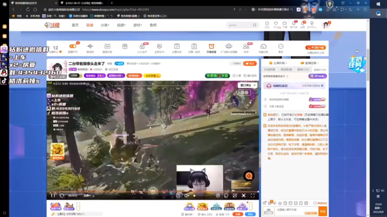Click the chat message input field
The image size is (387, 217).
(x=297, y=212)
